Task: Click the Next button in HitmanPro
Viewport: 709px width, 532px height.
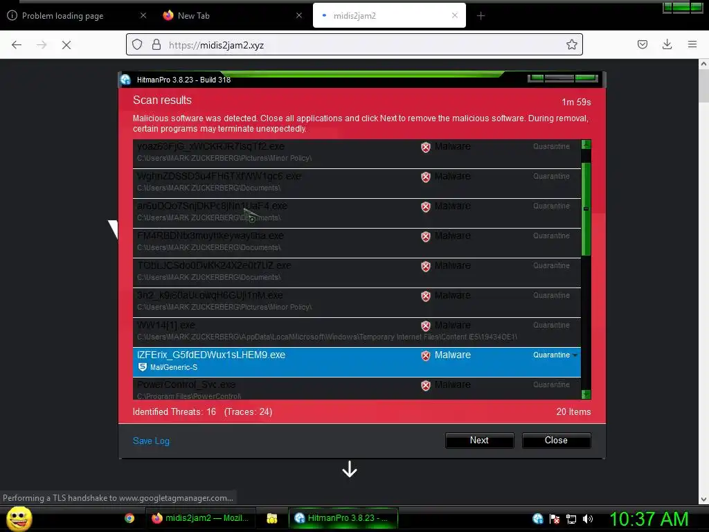Action: [479, 440]
